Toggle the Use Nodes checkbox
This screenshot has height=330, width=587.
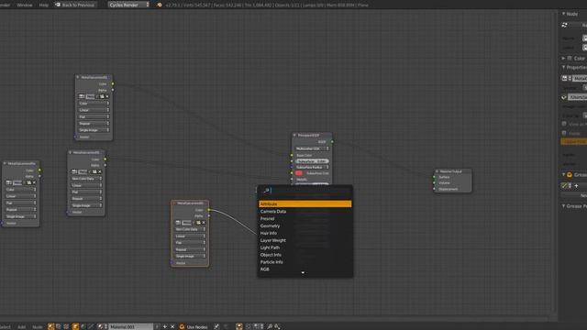(x=182, y=326)
